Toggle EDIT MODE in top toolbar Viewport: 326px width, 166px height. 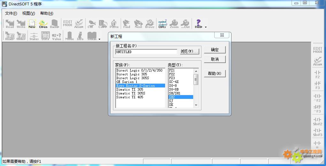68,24
